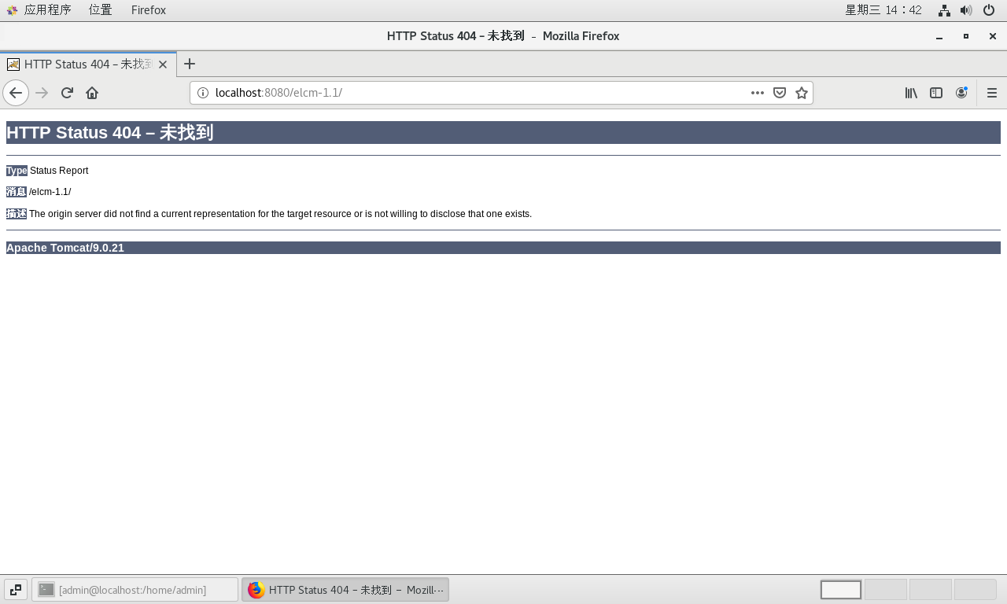Screen dimensions: 1007x604
Task: Click the "消息" label
Action: click(x=17, y=192)
